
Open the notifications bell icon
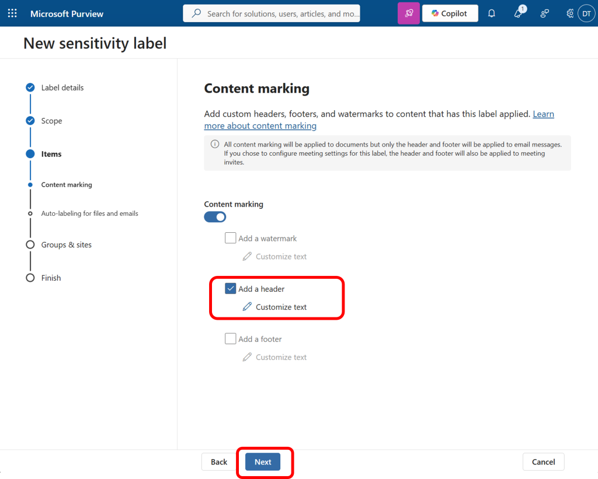tap(492, 14)
